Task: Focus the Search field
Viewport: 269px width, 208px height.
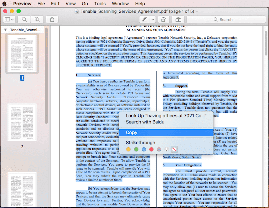Action: point(226,19)
